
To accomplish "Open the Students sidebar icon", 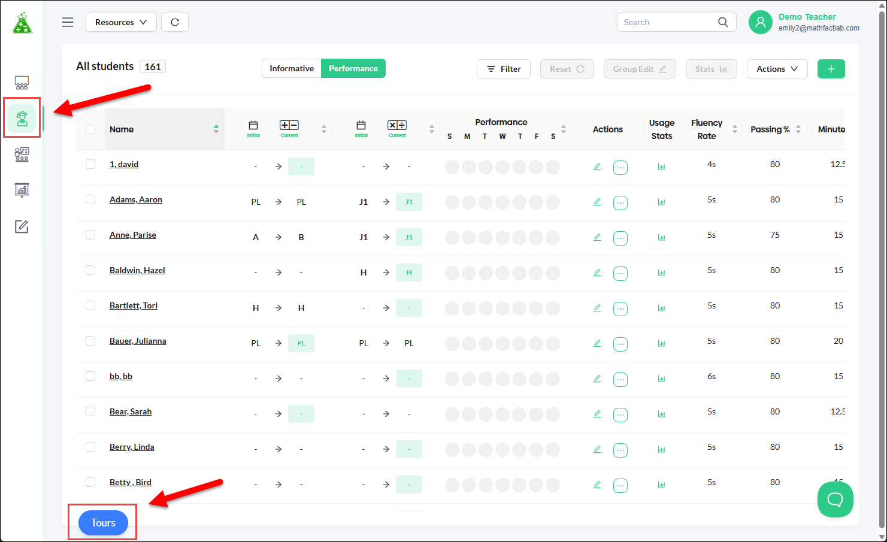I will point(22,118).
